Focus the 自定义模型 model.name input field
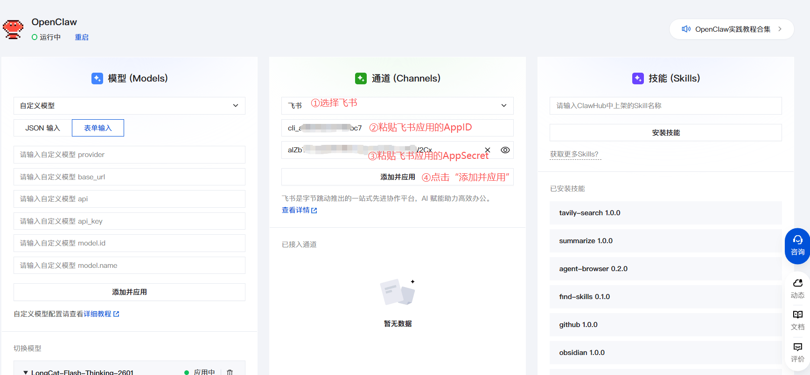Screen dimensions: 810x375 (x=129, y=266)
